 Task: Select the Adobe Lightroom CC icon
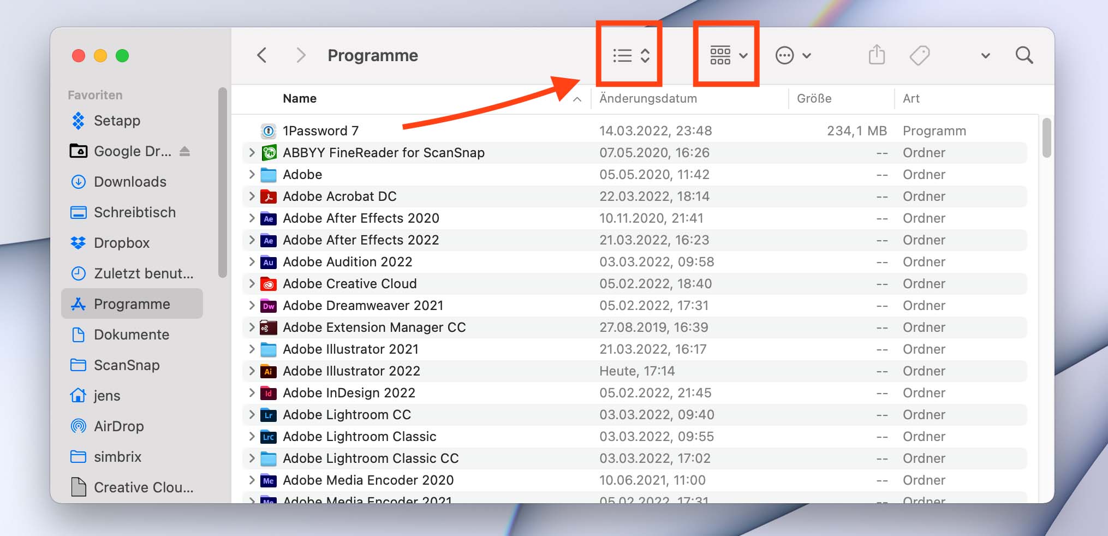click(x=269, y=415)
